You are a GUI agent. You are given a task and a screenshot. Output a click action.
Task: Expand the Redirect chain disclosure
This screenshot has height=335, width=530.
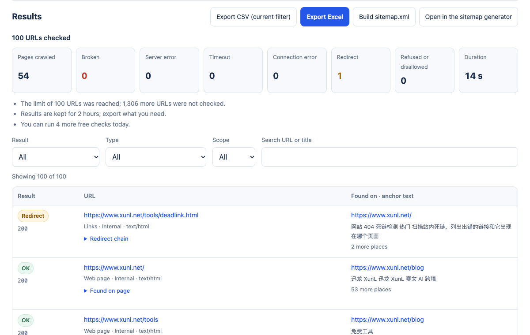pyautogui.click(x=106, y=238)
